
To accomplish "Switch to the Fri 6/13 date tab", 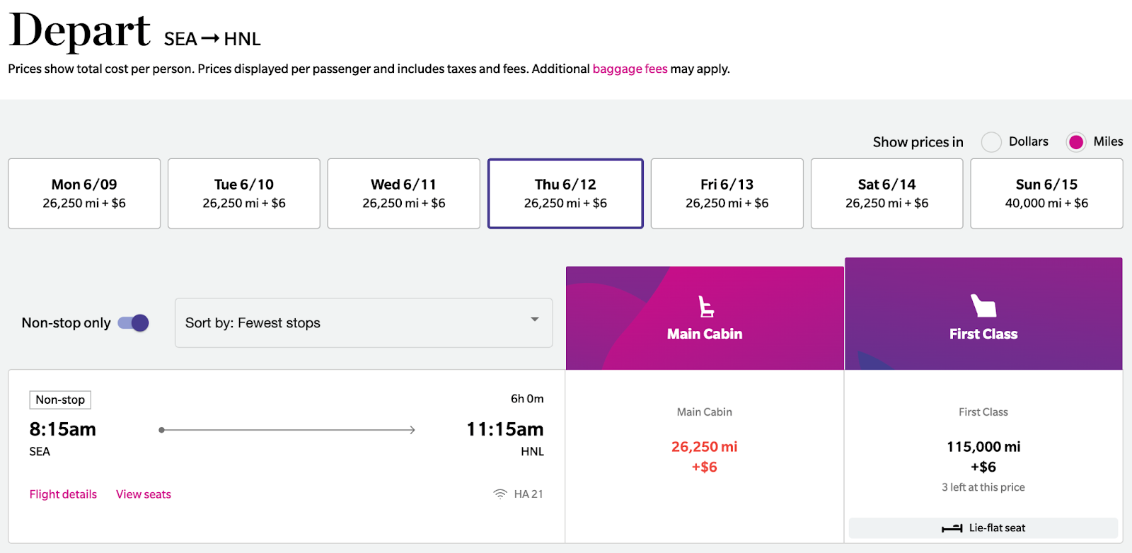I will point(727,194).
